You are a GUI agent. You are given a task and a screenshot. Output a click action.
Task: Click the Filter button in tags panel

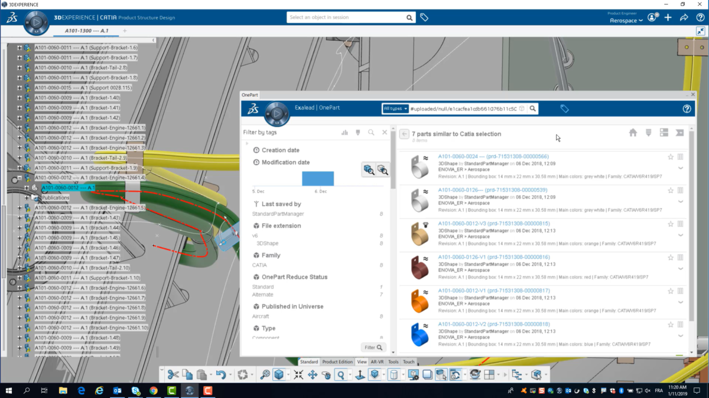click(373, 347)
